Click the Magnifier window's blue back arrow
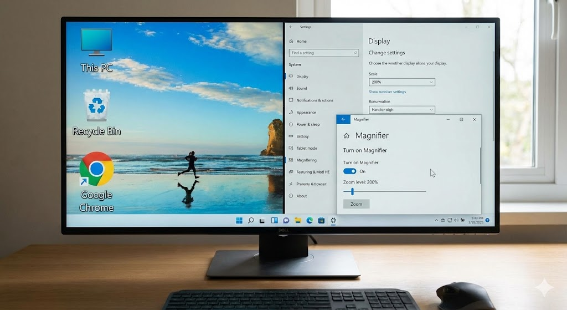The image size is (567, 310). point(343,119)
